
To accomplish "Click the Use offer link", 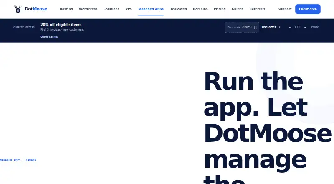I will pos(271,27).
